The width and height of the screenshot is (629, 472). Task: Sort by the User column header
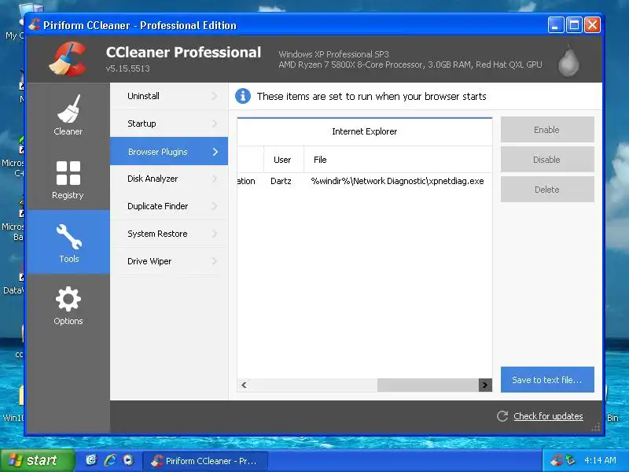pyautogui.click(x=283, y=160)
